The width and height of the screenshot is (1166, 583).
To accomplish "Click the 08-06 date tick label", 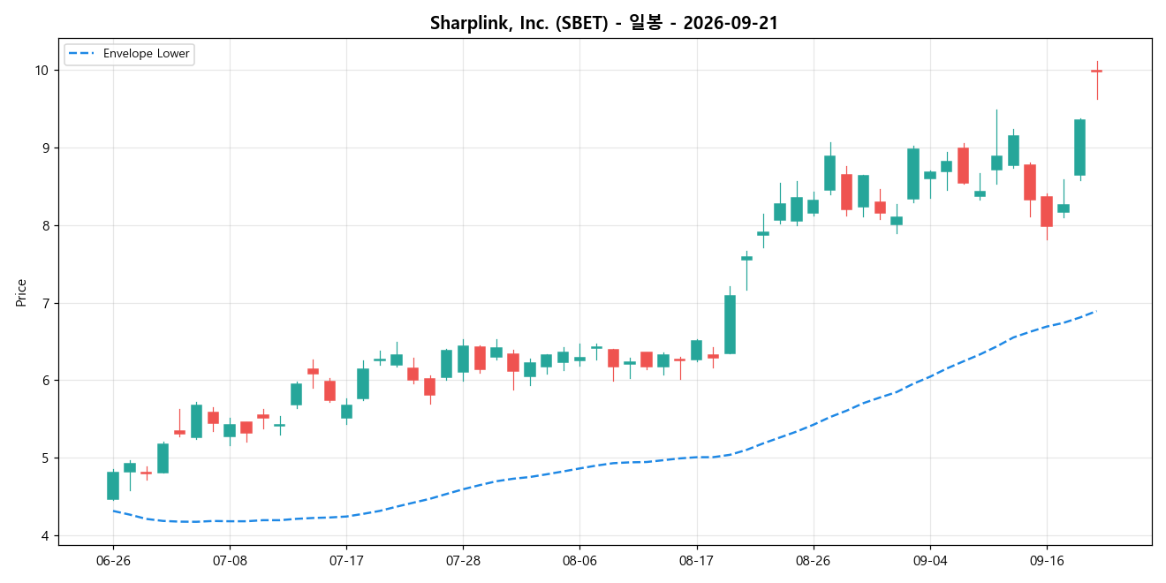I will click(579, 561).
